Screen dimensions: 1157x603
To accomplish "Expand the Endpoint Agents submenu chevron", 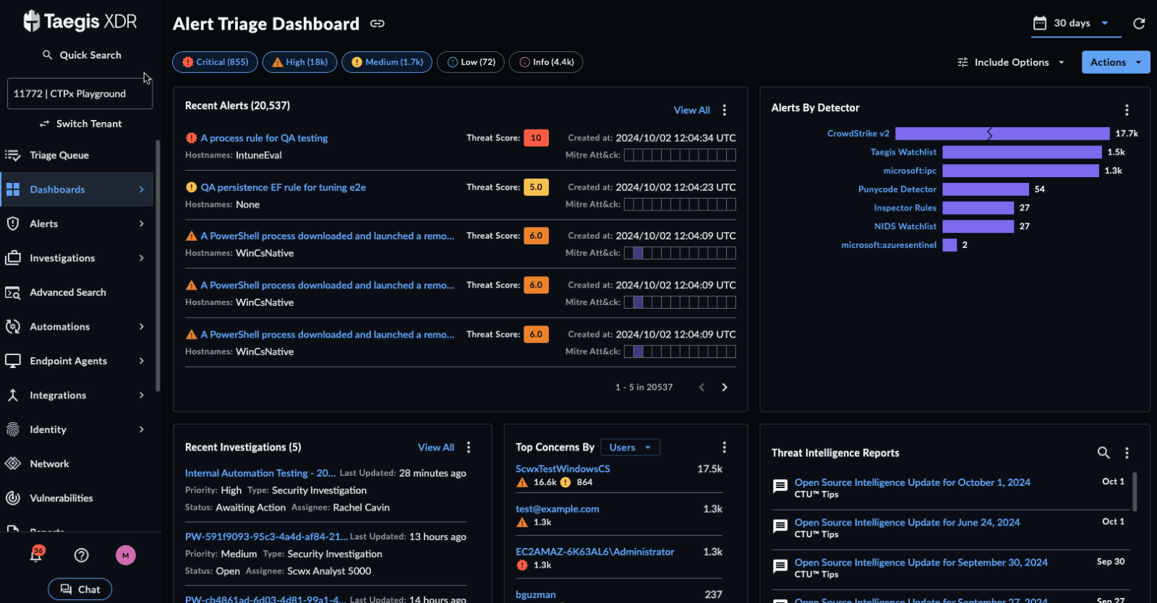I will coord(142,361).
